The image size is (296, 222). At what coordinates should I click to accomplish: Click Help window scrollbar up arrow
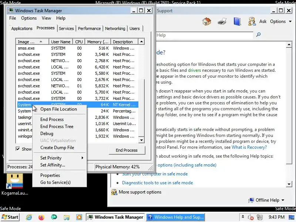pyautogui.click(x=289, y=45)
